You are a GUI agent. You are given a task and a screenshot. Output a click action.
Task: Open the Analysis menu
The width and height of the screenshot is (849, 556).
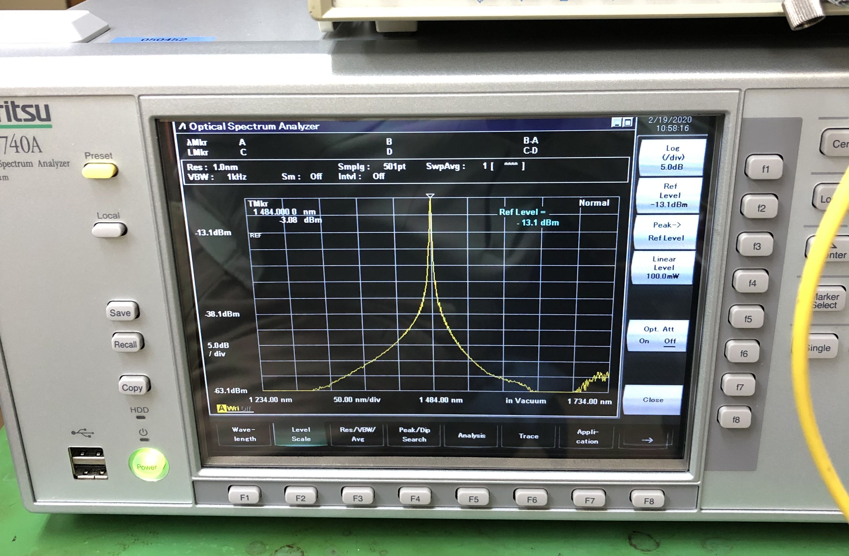pos(472,436)
